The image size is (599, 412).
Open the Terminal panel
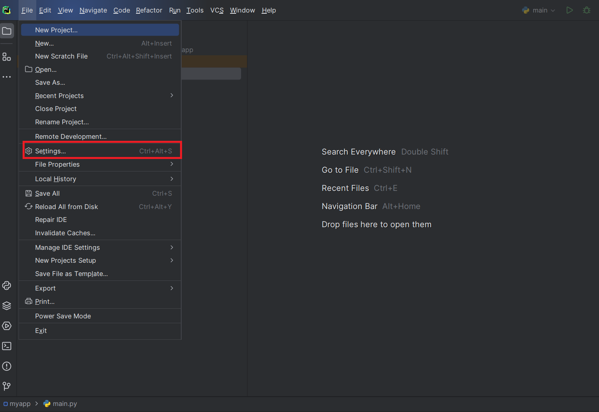[6, 346]
